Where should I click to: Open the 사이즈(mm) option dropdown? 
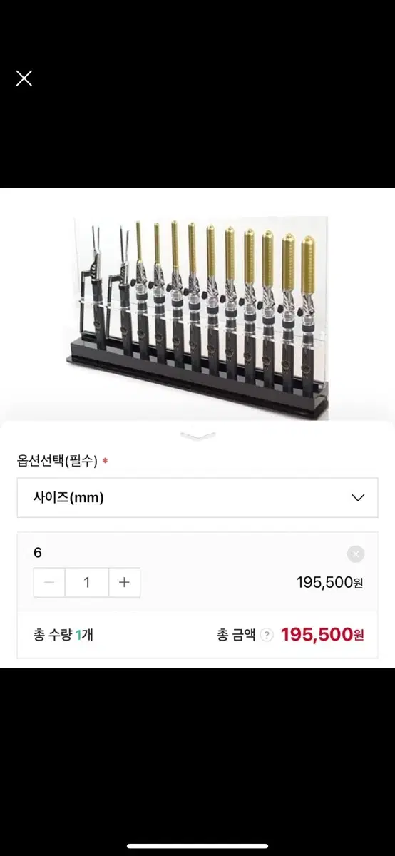(x=197, y=498)
